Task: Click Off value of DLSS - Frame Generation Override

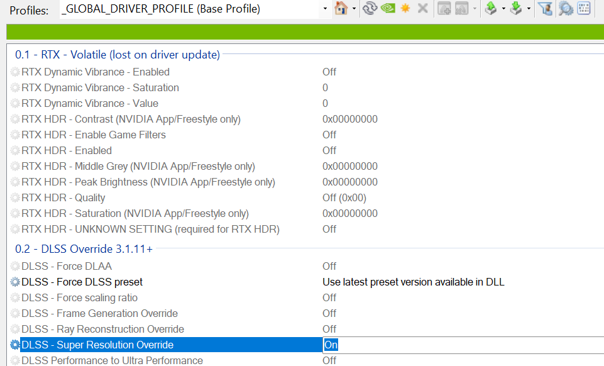Action: click(x=329, y=314)
